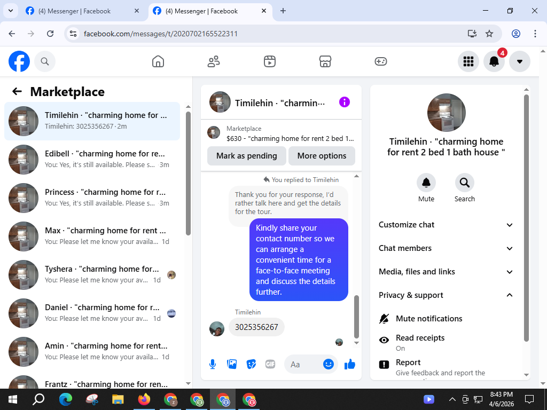Reload the page
Viewport: 547px width, 410px height.
tap(50, 34)
